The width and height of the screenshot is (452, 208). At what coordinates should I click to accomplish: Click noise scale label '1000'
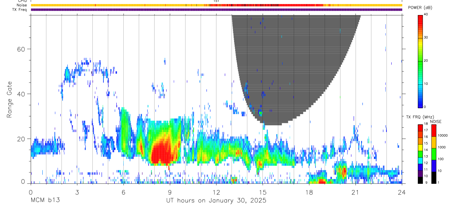tap(442, 147)
